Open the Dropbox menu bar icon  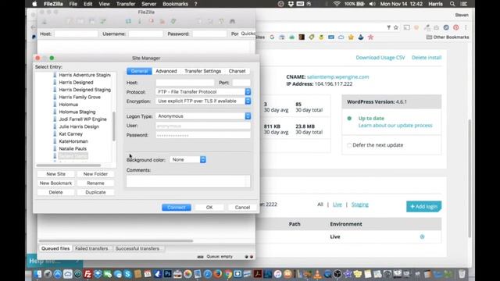click(291, 4)
